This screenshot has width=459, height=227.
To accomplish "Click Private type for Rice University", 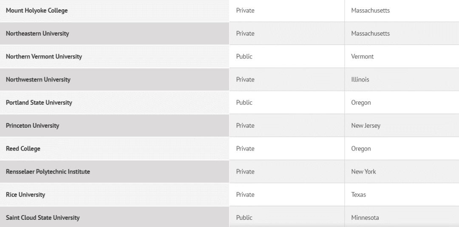I will (x=245, y=195).
